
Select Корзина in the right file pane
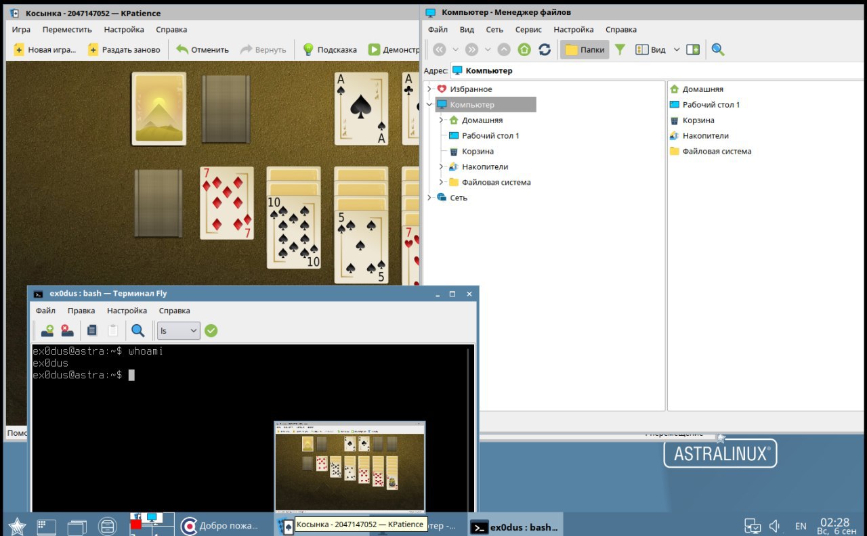tap(692, 120)
